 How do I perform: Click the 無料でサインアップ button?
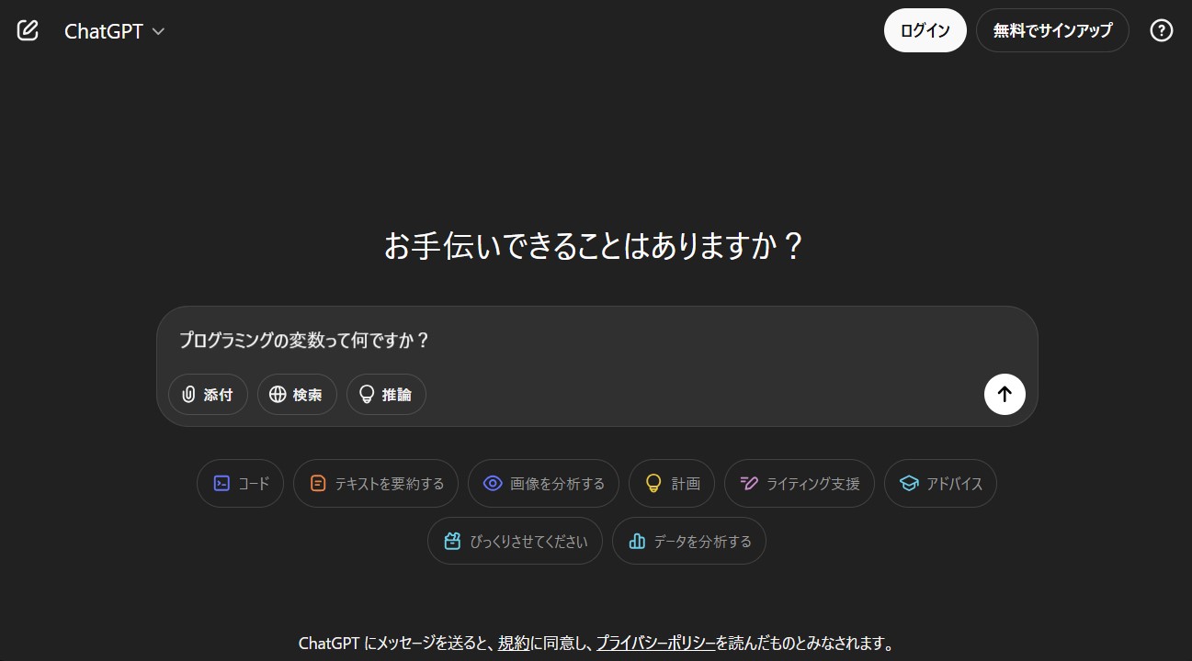click(x=1052, y=30)
